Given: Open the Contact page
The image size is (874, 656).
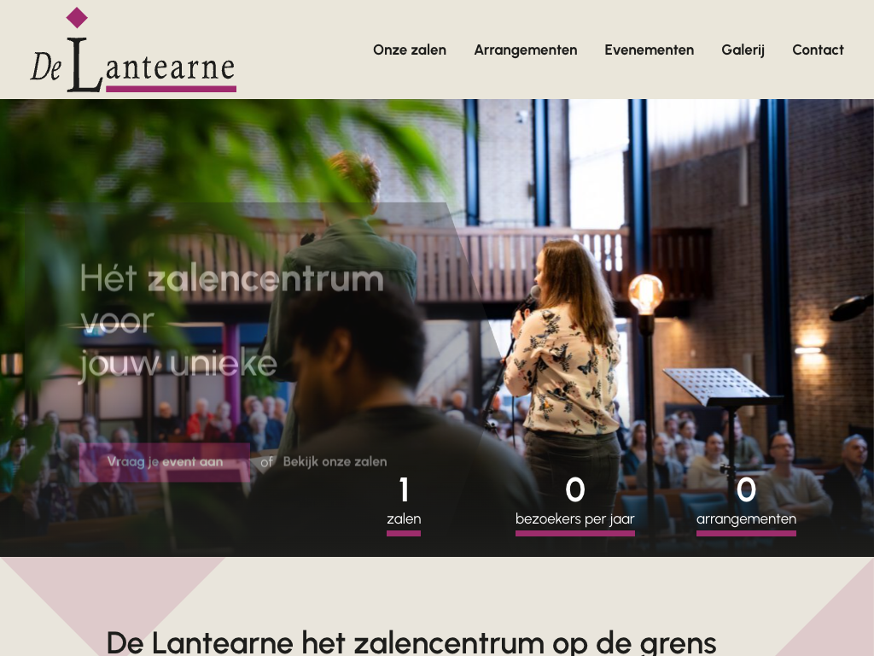Looking at the screenshot, I should (x=818, y=50).
